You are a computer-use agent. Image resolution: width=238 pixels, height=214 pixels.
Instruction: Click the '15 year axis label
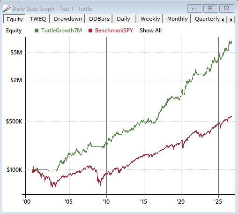click(143, 202)
